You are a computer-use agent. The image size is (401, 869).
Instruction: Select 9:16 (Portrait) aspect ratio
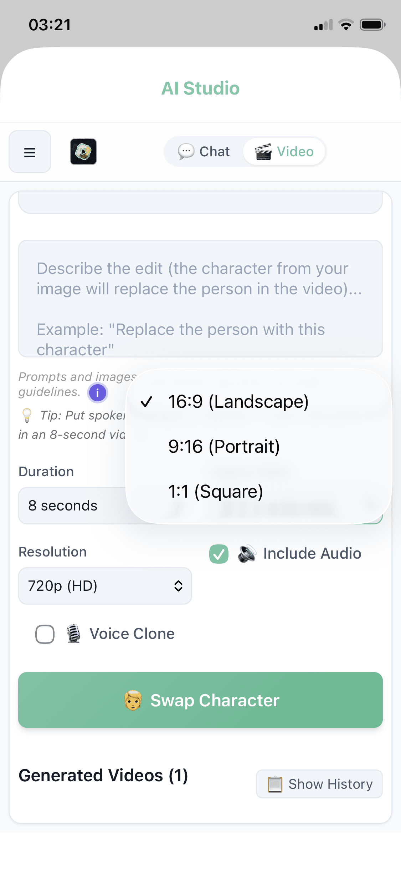coord(224,447)
